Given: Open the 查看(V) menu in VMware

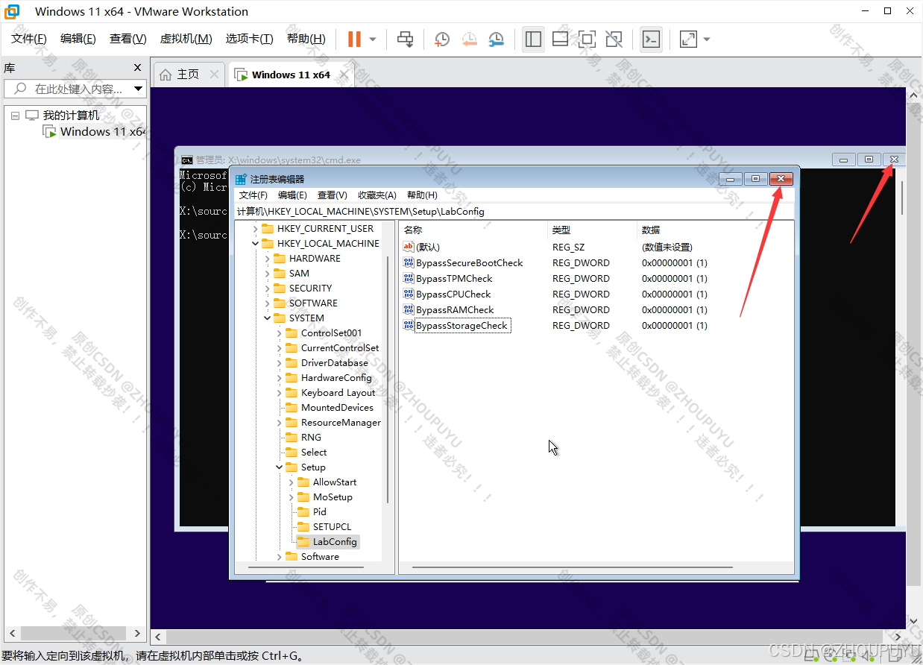Looking at the screenshot, I should (x=127, y=39).
